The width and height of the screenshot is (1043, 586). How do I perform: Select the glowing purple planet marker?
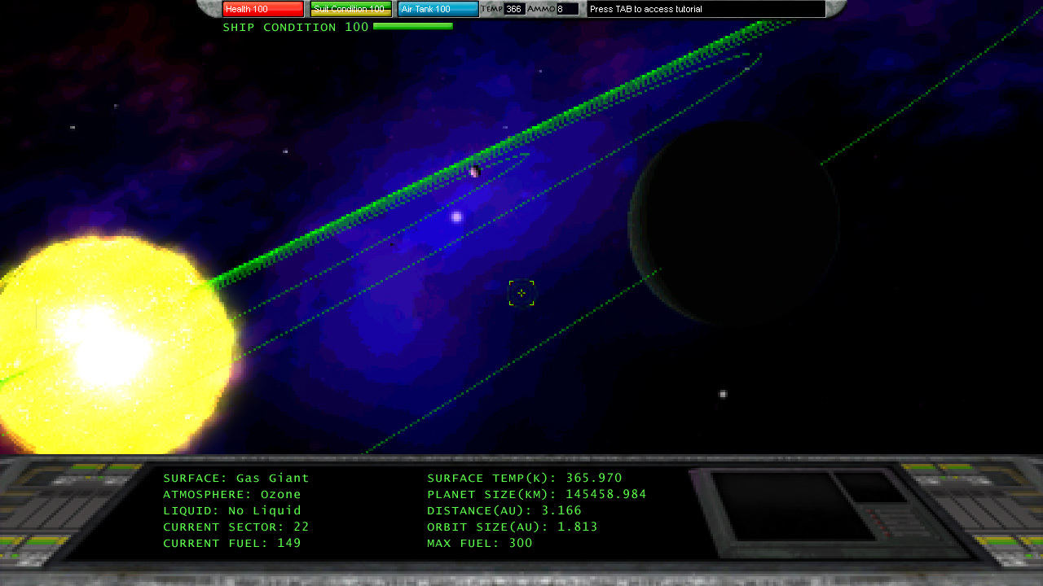click(456, 216)
